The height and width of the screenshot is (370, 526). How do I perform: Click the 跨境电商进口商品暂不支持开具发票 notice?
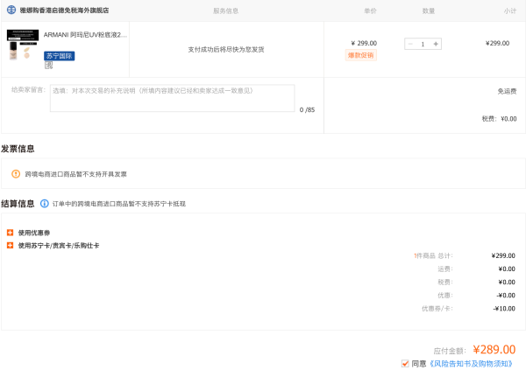75,174
